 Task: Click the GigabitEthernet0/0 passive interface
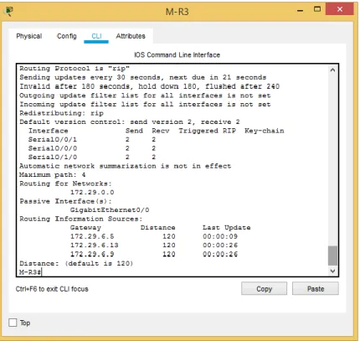110,209
